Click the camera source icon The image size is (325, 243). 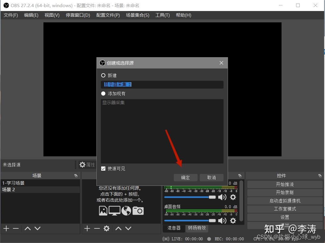pos(138,211)
